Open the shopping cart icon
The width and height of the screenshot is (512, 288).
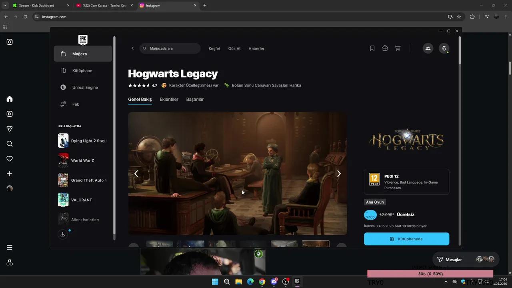click(x=398, y=48)
